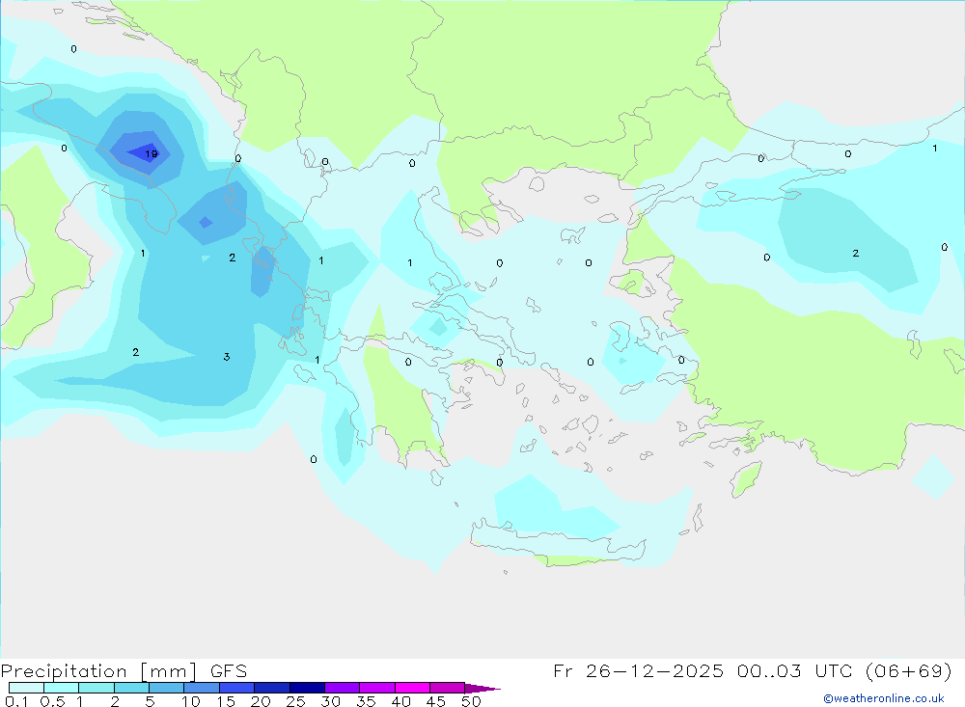Choose the 20–25 mm legend color box
Image resolution: width=965 pixels, height=707 pixels.
272,688
